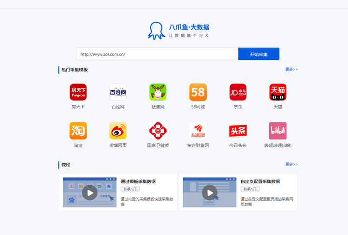Click the 通过自定义配置更灵活 description text

point(267,202)
